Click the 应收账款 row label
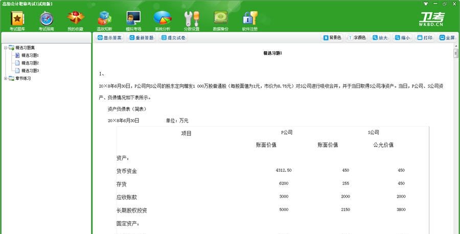Screen dimensions: 460x234 click(127, 197)
